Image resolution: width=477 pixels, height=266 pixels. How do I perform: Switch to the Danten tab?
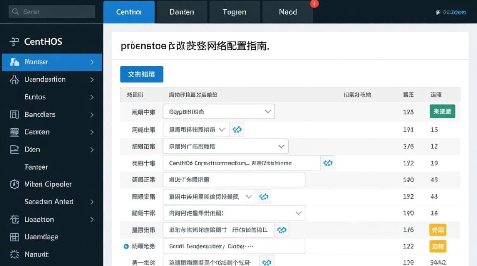click(182, 12)
